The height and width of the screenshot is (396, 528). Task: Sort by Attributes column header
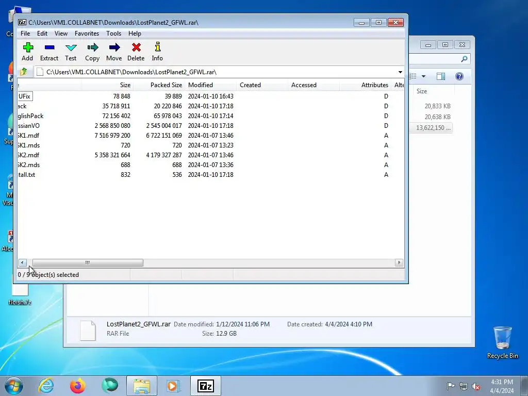click(366, 85)
